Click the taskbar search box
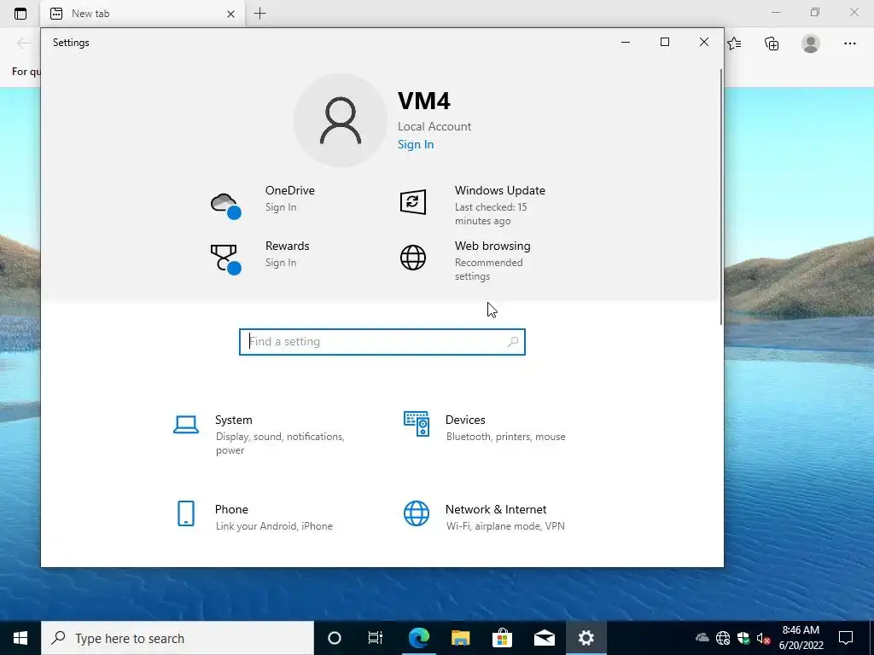 pos(178,638)
